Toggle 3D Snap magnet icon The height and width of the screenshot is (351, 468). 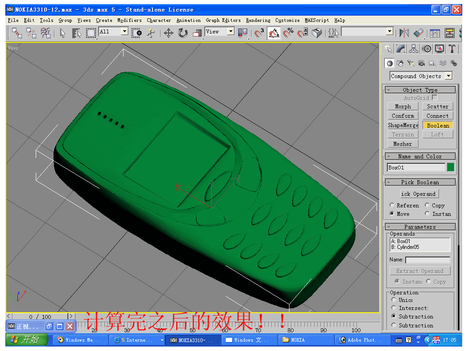(259, 33)
